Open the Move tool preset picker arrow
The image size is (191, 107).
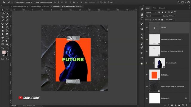pos(12,2)
